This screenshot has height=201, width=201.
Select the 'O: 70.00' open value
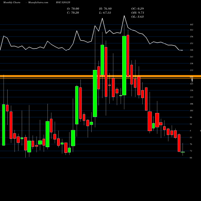73,9
